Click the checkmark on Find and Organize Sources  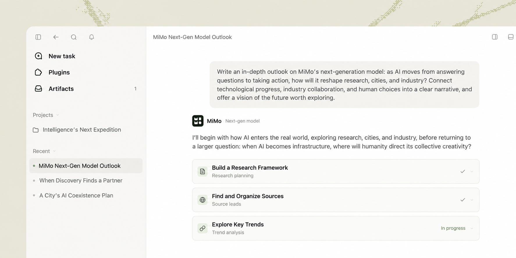tap(462, 200)
